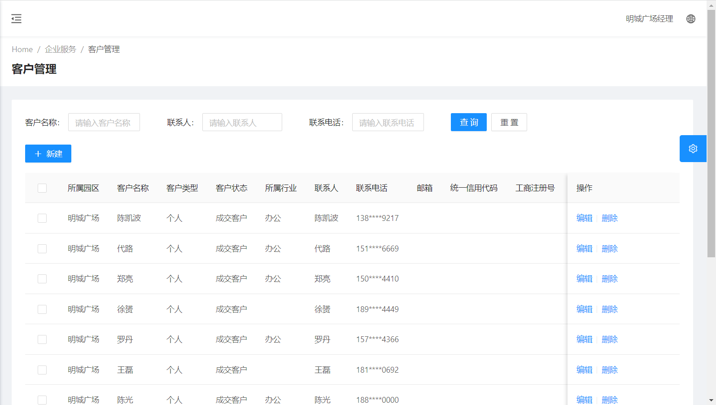This screenshot has width=716, height=405.
Task: Edit the 代路 customer record
Action: pyautogui.click(x=584, y=249)
